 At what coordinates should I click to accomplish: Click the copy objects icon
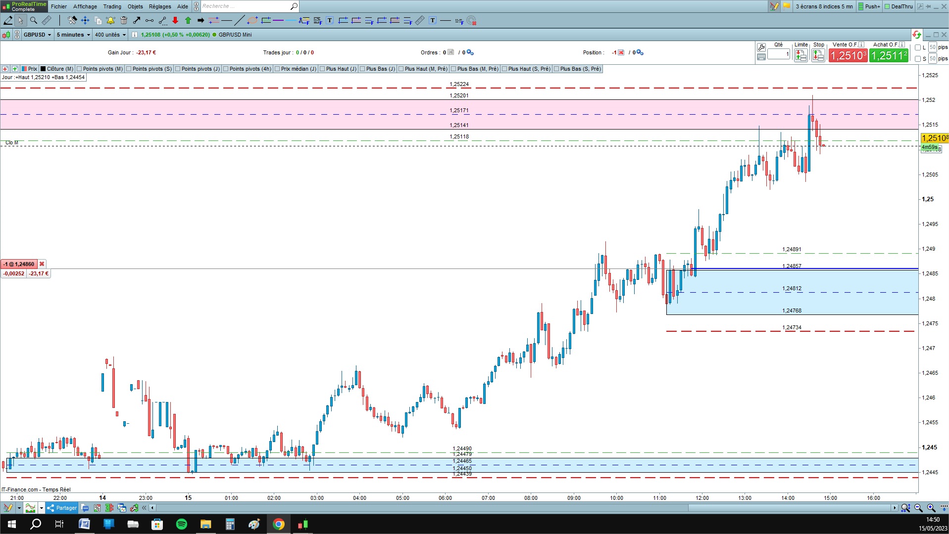[98, 20]
